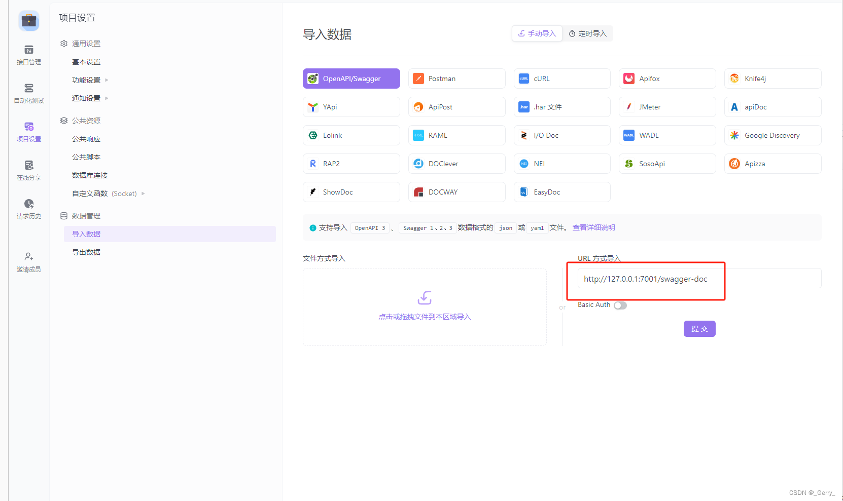Viewport: 843px width, 501px height.
Task: Select Apizza import format
Action: 773,164
